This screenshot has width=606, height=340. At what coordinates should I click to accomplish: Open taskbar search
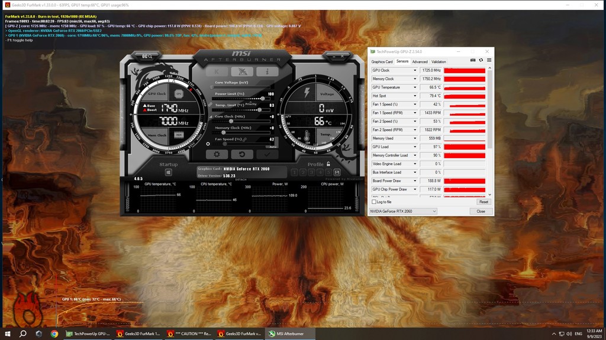click(x=23, y=334)
